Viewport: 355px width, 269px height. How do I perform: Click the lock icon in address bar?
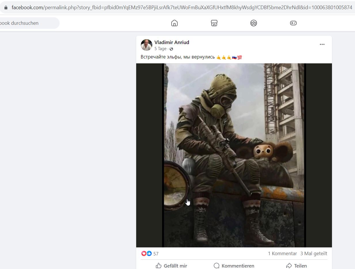tap(6, 7)
